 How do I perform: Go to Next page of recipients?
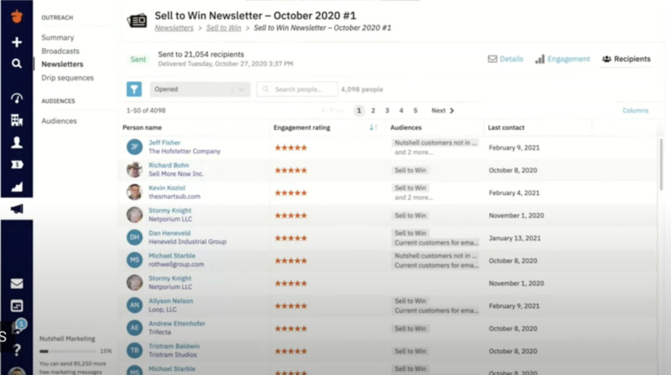[x=442, y=111]
